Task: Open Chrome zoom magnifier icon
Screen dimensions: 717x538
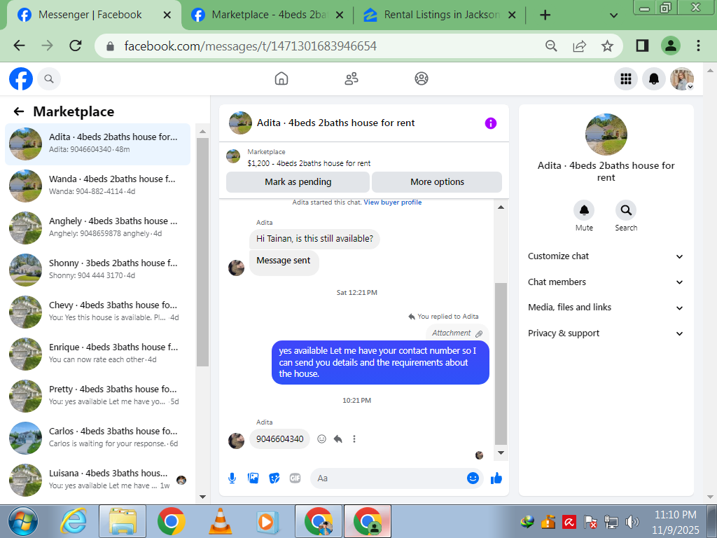Action: (x=552, y=46)
